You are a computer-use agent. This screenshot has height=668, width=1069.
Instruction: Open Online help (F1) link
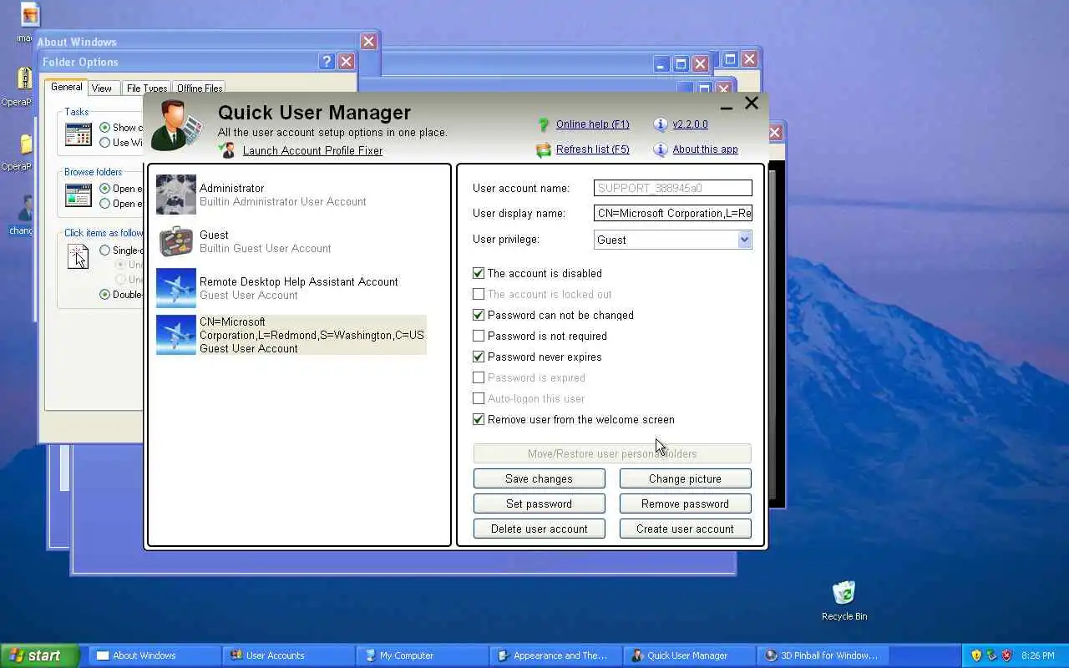(593, 124)
